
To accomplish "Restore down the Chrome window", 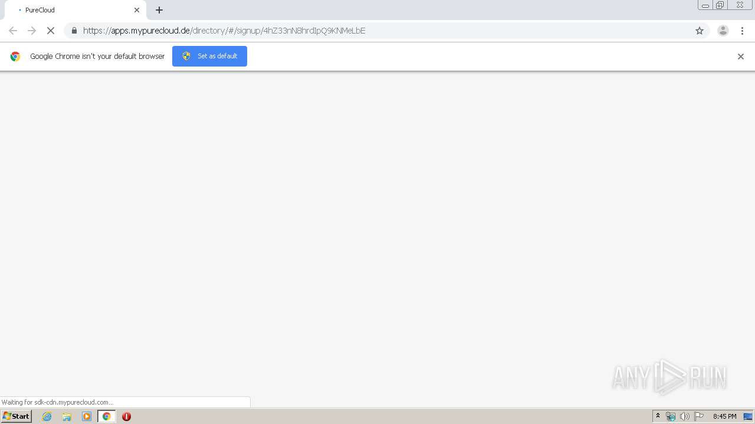I will pyautogui.click(x=720, y=5).
